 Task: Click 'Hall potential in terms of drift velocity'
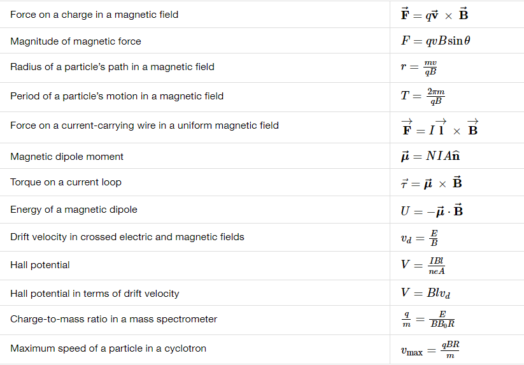coord(95,294)
